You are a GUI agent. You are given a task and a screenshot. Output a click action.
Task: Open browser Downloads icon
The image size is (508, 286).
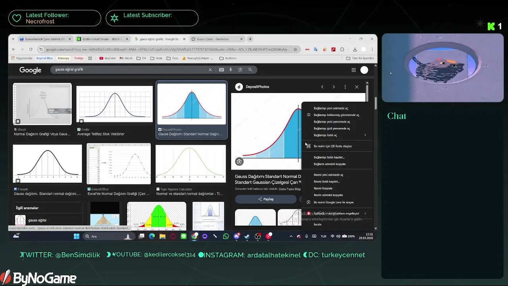355,49
